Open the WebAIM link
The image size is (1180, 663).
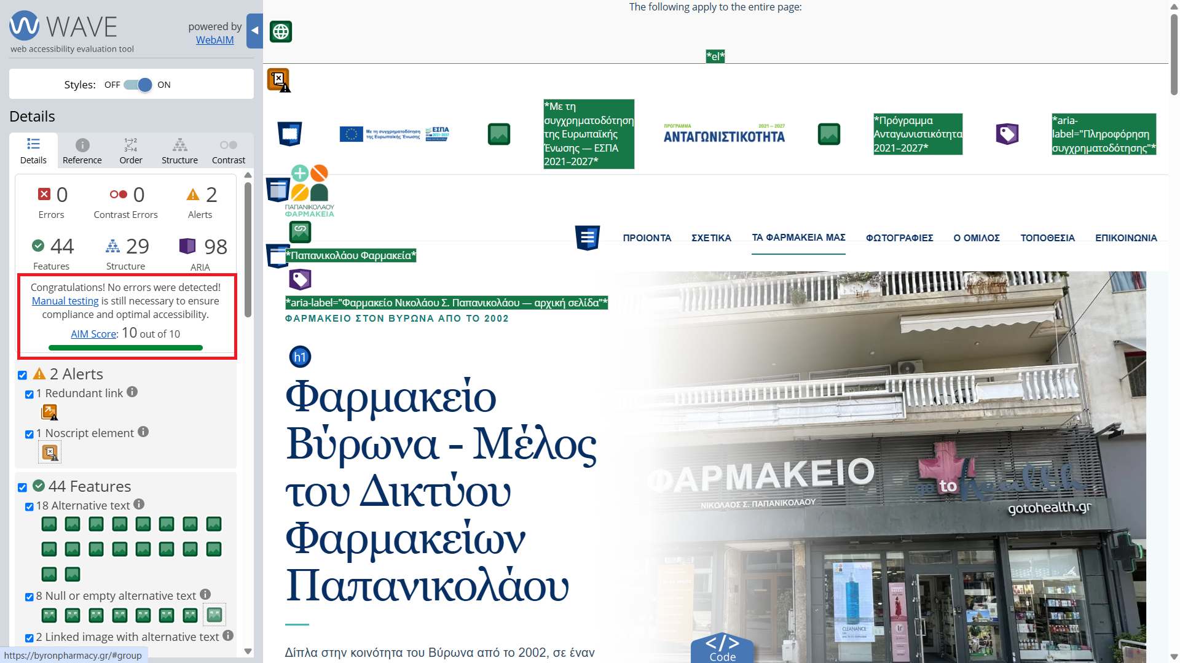(214, 40)
